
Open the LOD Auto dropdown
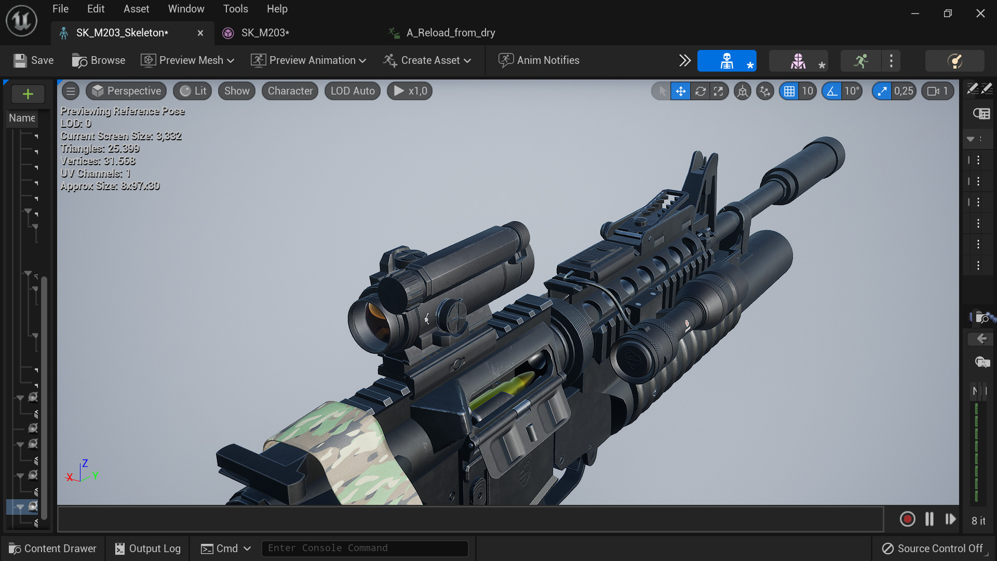pyautogui.click(x=353, y=91)
